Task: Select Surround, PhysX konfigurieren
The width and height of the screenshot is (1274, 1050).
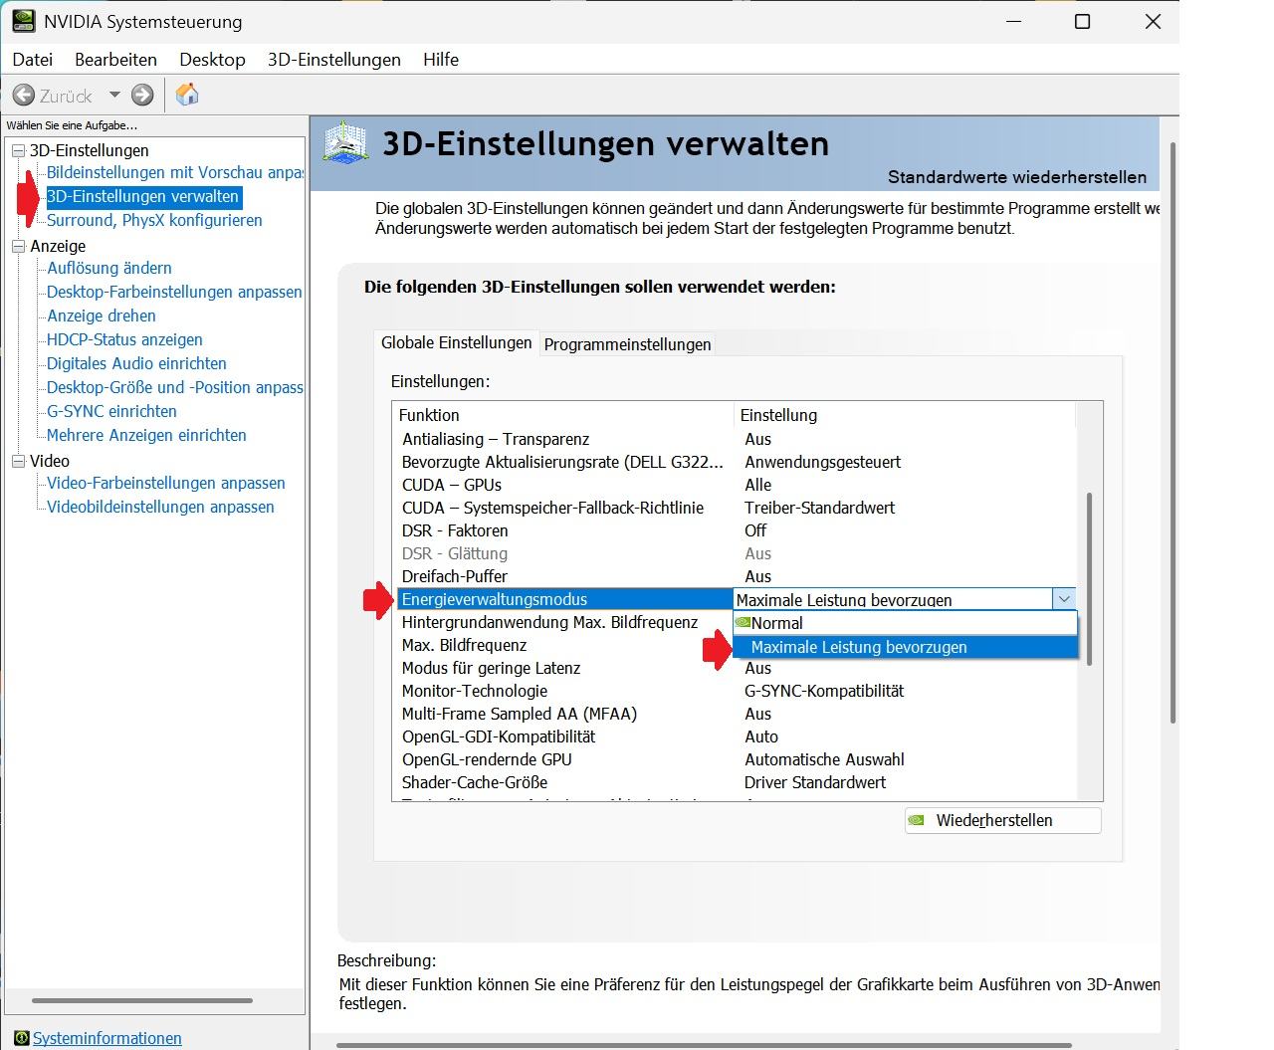Action: pos(154,220)
